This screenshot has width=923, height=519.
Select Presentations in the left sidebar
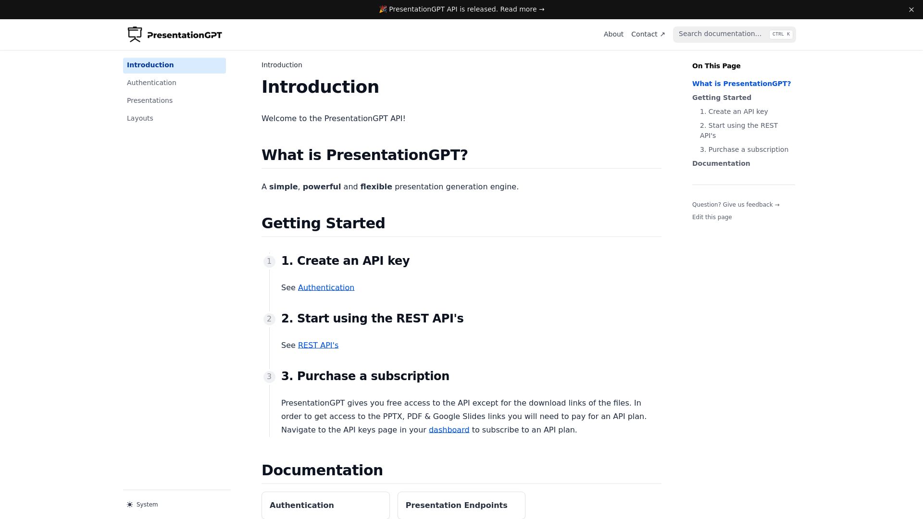[x=150, y=100]
